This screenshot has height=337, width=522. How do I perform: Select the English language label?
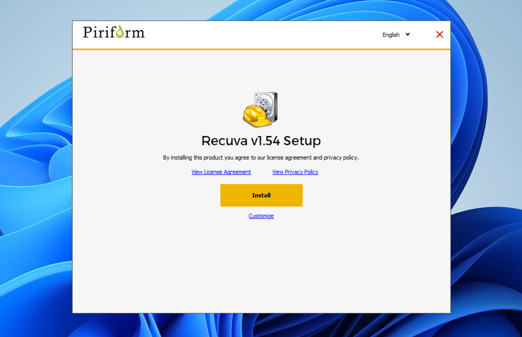[391, 35]
